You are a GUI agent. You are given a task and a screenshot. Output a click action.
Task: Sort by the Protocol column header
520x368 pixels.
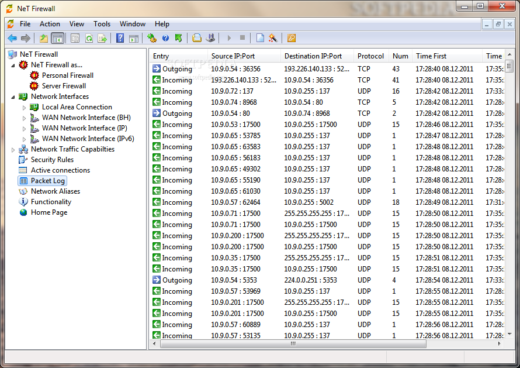[371, 56]
